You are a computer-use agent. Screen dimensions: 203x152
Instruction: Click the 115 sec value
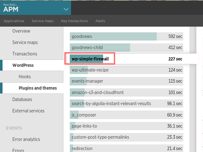tap(175, 81)
